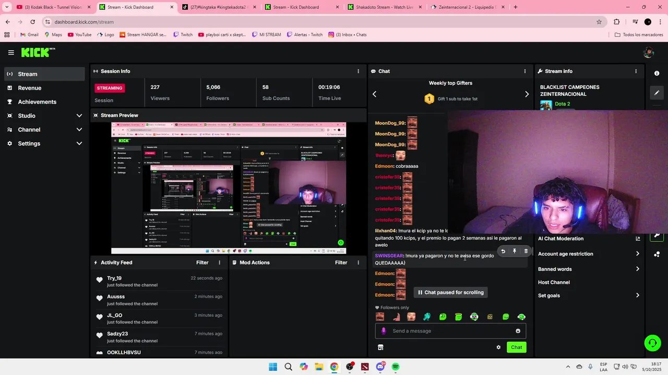Click Try_19 follow entry in Activity Feed

pyautogui.click(x=159, y=282)
